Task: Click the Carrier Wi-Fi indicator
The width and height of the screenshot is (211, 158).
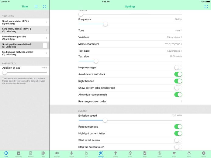Action: [x=5, y=2]
